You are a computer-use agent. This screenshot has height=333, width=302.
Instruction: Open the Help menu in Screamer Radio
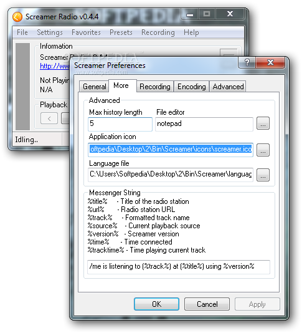(191, 32)
